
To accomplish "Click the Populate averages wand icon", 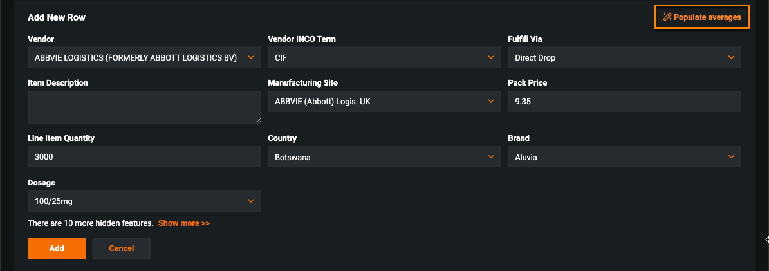I will [x=667, y=17].
